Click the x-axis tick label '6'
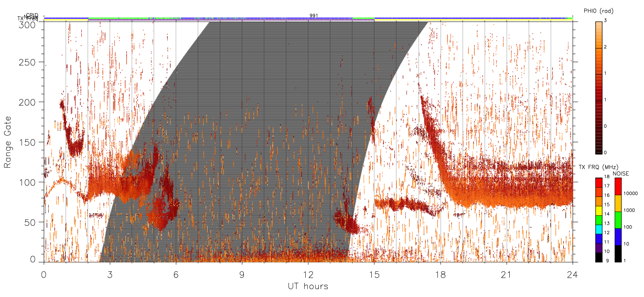 (176, 274)
